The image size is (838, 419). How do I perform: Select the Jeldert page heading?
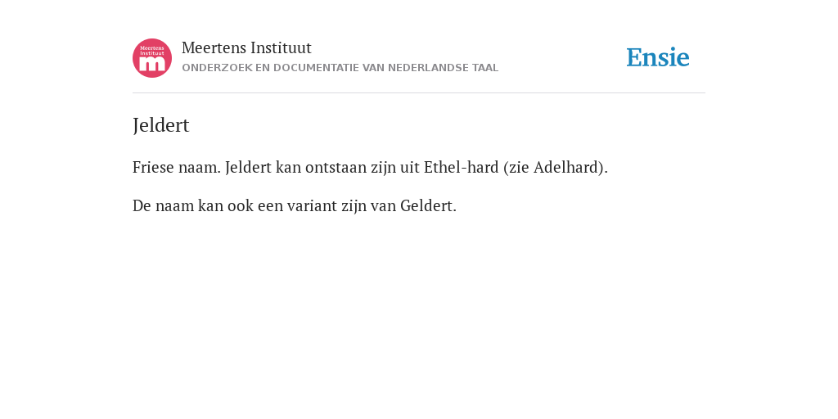(x=161, y=125)
